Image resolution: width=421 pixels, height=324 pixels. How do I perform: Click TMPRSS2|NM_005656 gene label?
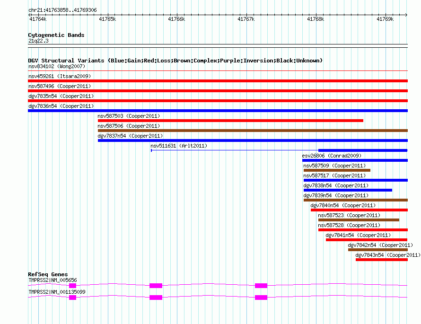click(x=53, y=280)
